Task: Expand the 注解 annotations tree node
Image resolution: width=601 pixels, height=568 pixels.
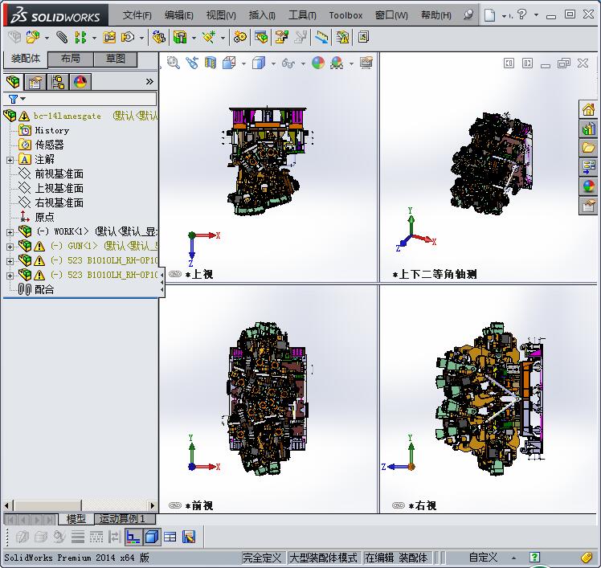Action: 10,160
